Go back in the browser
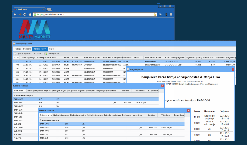The height and width of the screenshot is (145, 247). (x=15, y=15)
